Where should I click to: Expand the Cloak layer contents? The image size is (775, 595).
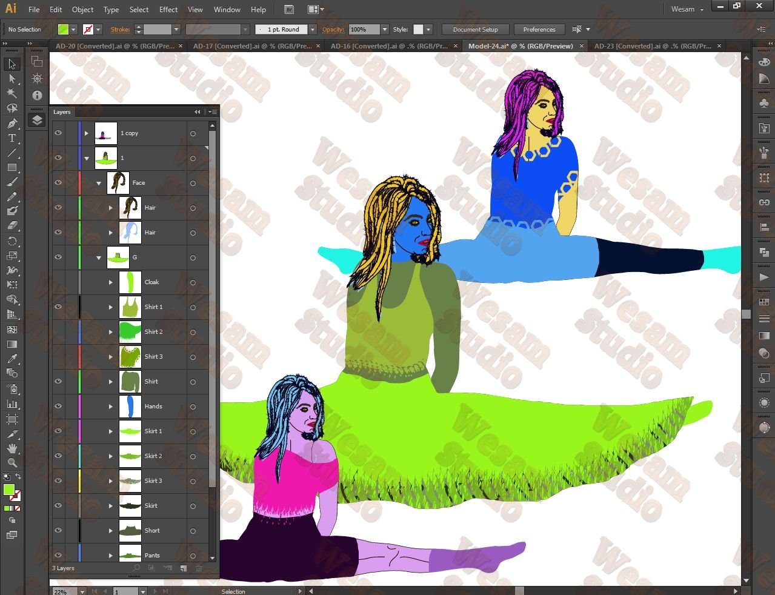[111, 282]
